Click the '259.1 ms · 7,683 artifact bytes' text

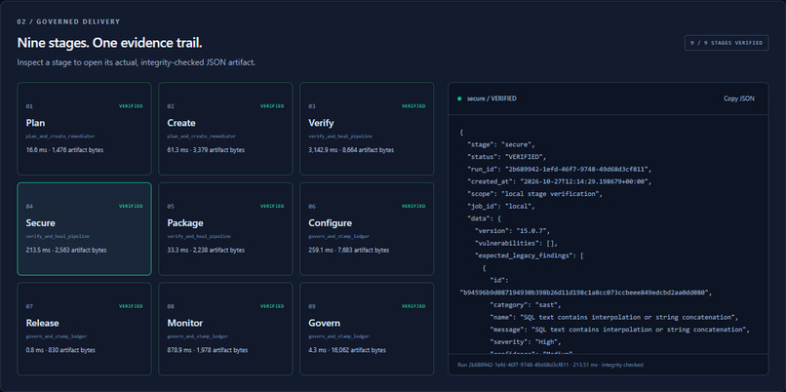(348, 251)
